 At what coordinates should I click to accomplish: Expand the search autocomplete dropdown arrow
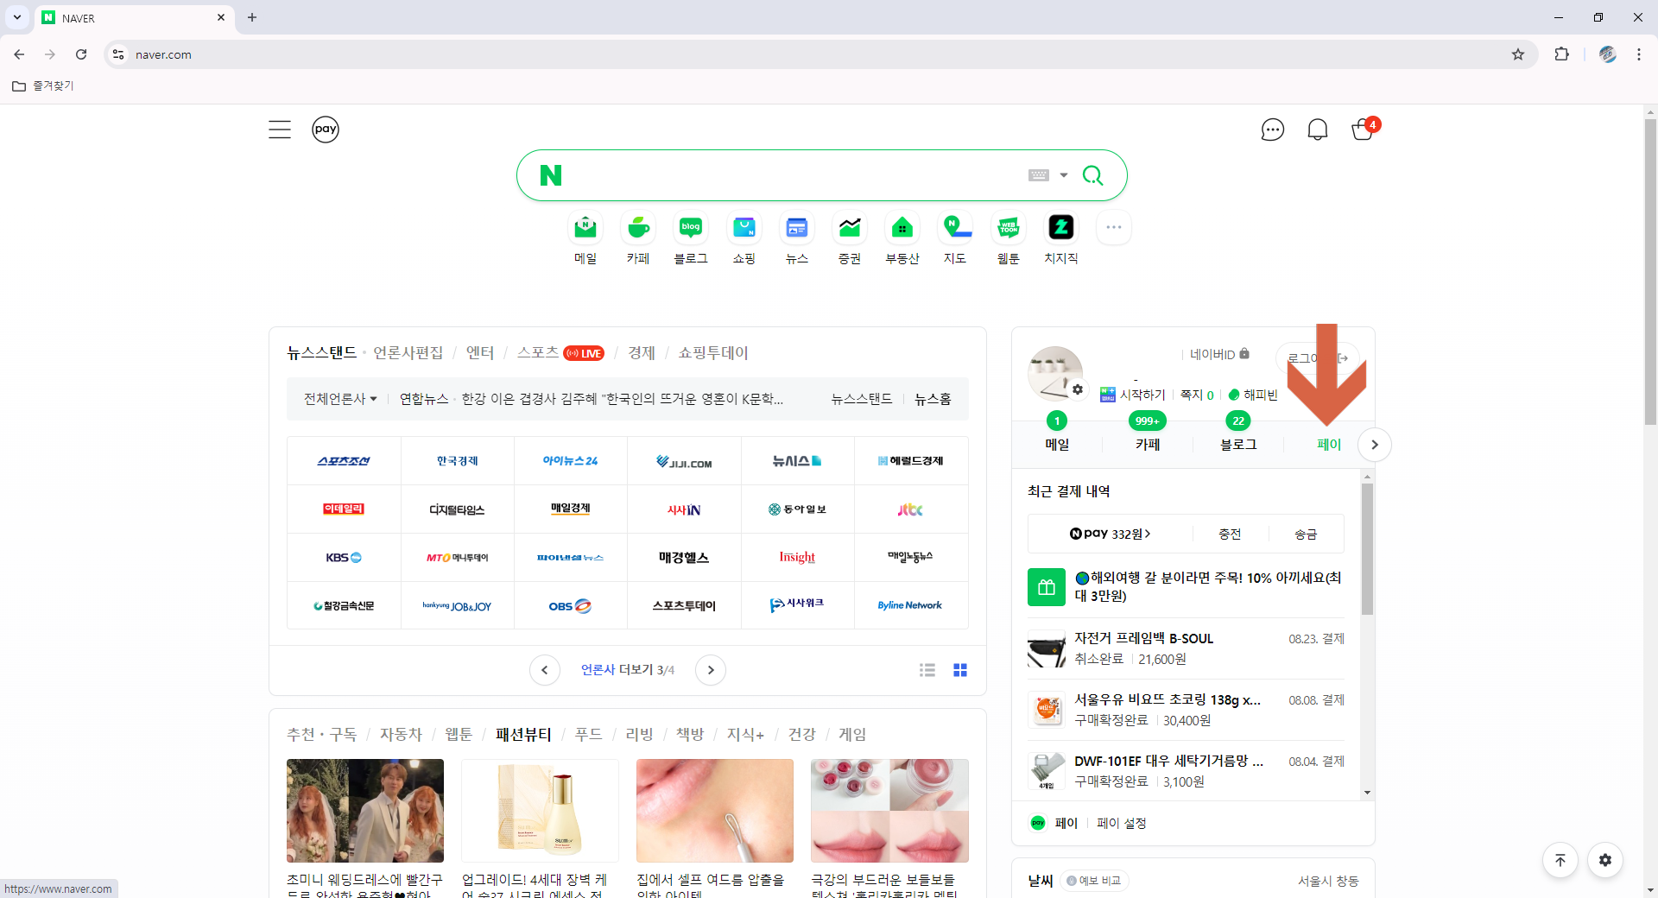(1064, 175)
